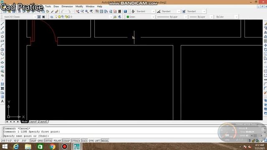
Task: Click the Zoom Realtime magnifier icon
Action: coord(82,11)
